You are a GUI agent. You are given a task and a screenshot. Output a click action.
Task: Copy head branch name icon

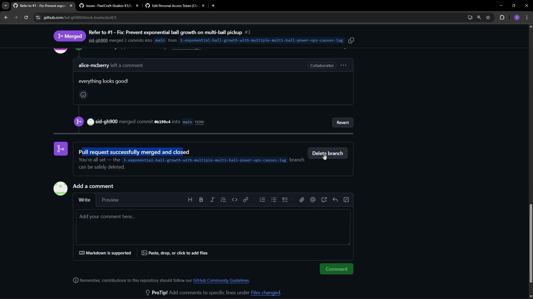coord(351,40)
